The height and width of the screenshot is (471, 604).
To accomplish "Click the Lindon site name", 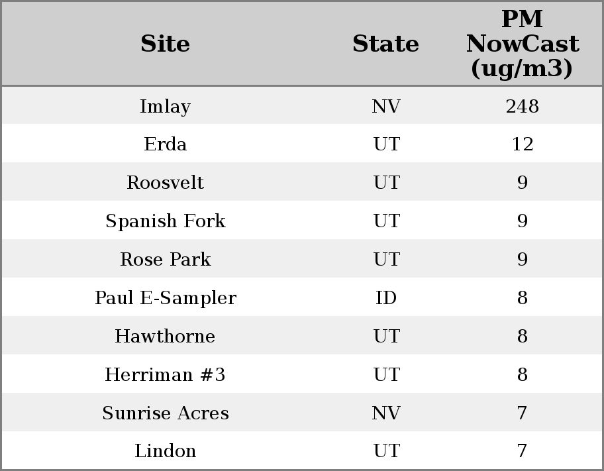I will click(165, 451).
